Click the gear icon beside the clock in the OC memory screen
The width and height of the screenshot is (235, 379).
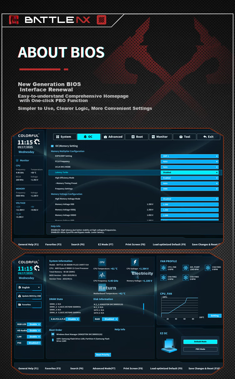click(x=37, y=142)
